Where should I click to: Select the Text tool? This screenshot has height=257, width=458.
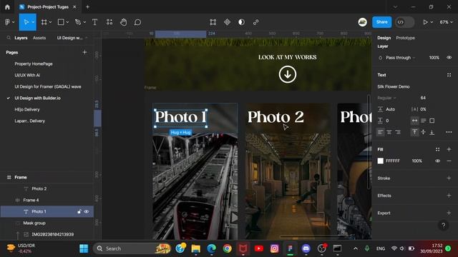pos(94,22)
